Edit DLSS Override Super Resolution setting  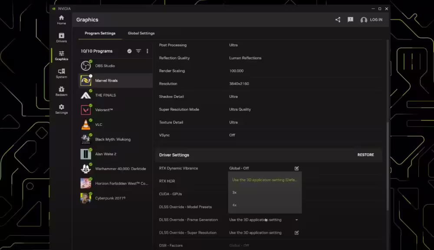[x=296, y=233]
